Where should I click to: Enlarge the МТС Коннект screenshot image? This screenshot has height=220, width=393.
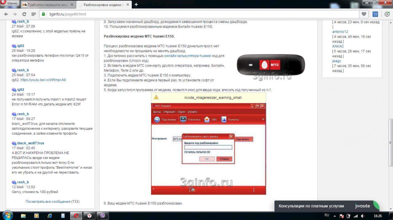pos(208,149)
